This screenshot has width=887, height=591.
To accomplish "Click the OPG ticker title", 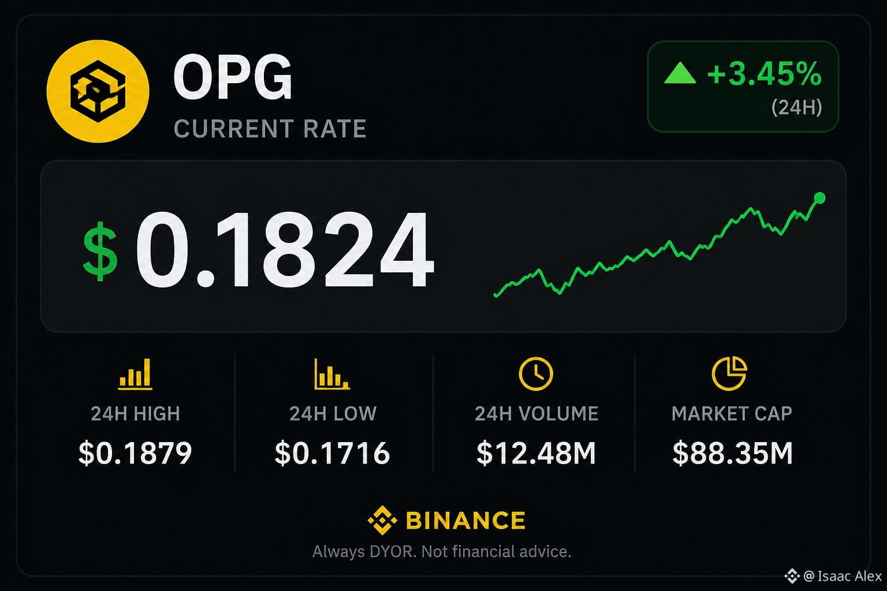I will (233, 78).
